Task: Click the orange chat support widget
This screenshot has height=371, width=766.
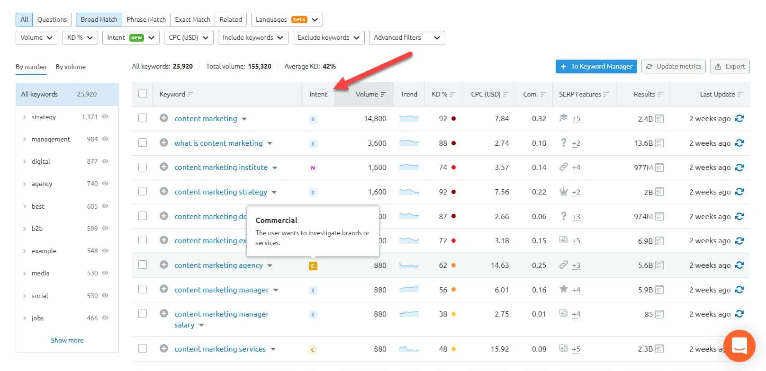Action: point(739,345)
